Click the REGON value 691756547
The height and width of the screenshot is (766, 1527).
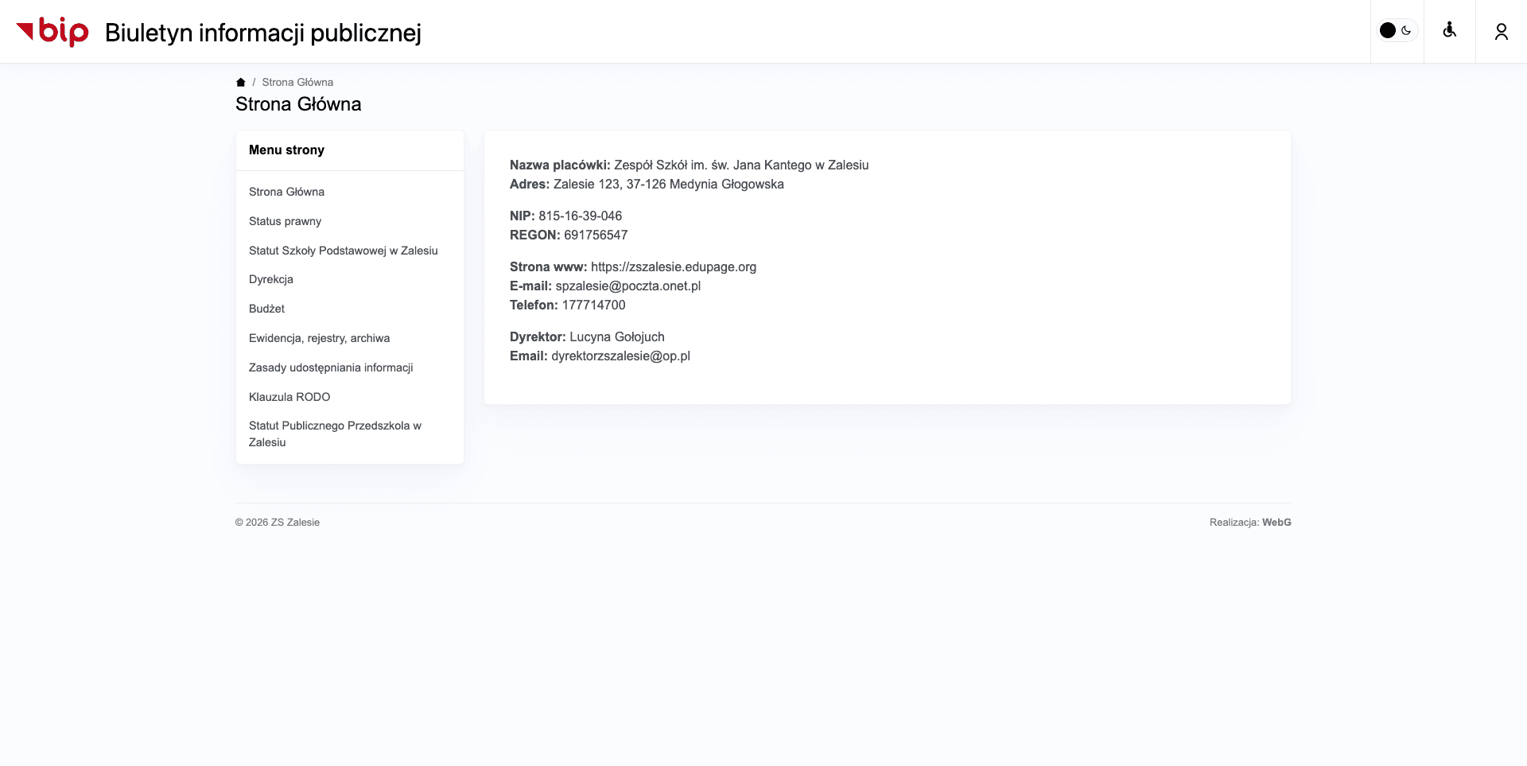[x=596, y=235]
